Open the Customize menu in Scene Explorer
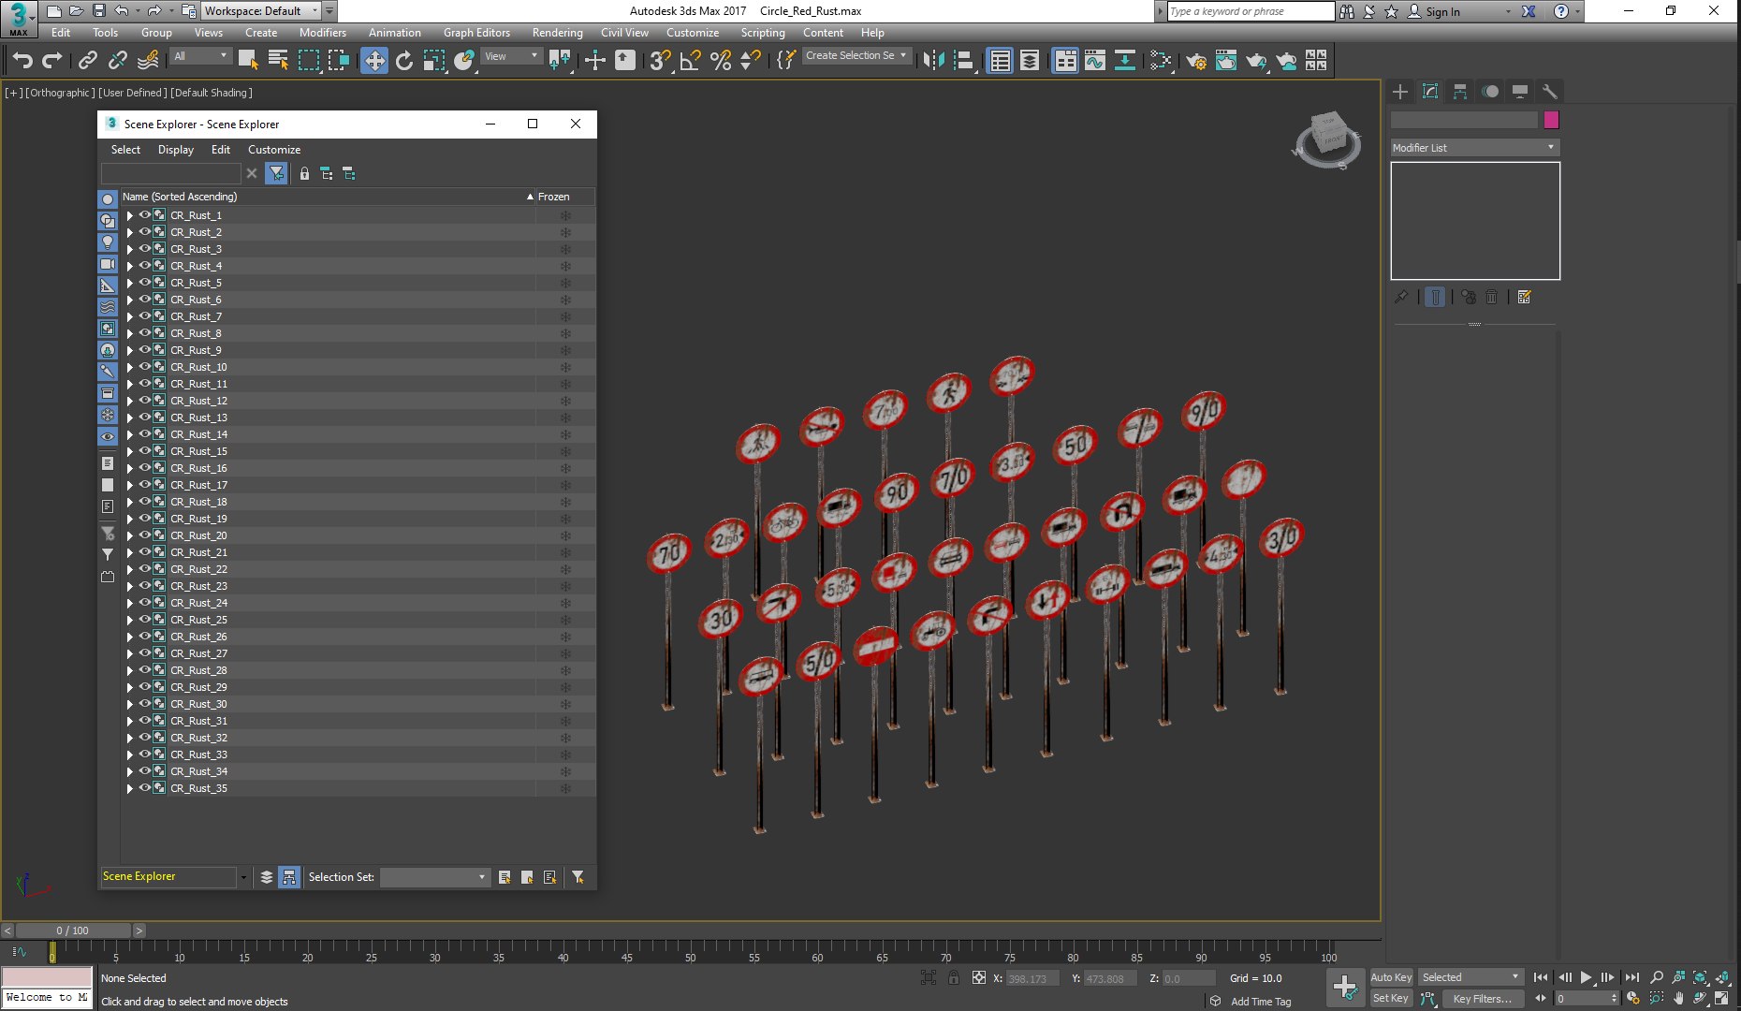Image resolution: width=1741 pixels, height=1011 pixels. click(x=274, y=150)
